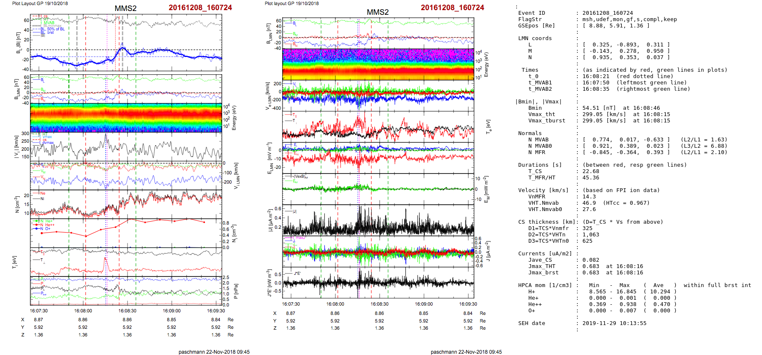762x355 pixels.
Task: Select the red 20161208_160724 label on right plot
Action: point(452,8)
